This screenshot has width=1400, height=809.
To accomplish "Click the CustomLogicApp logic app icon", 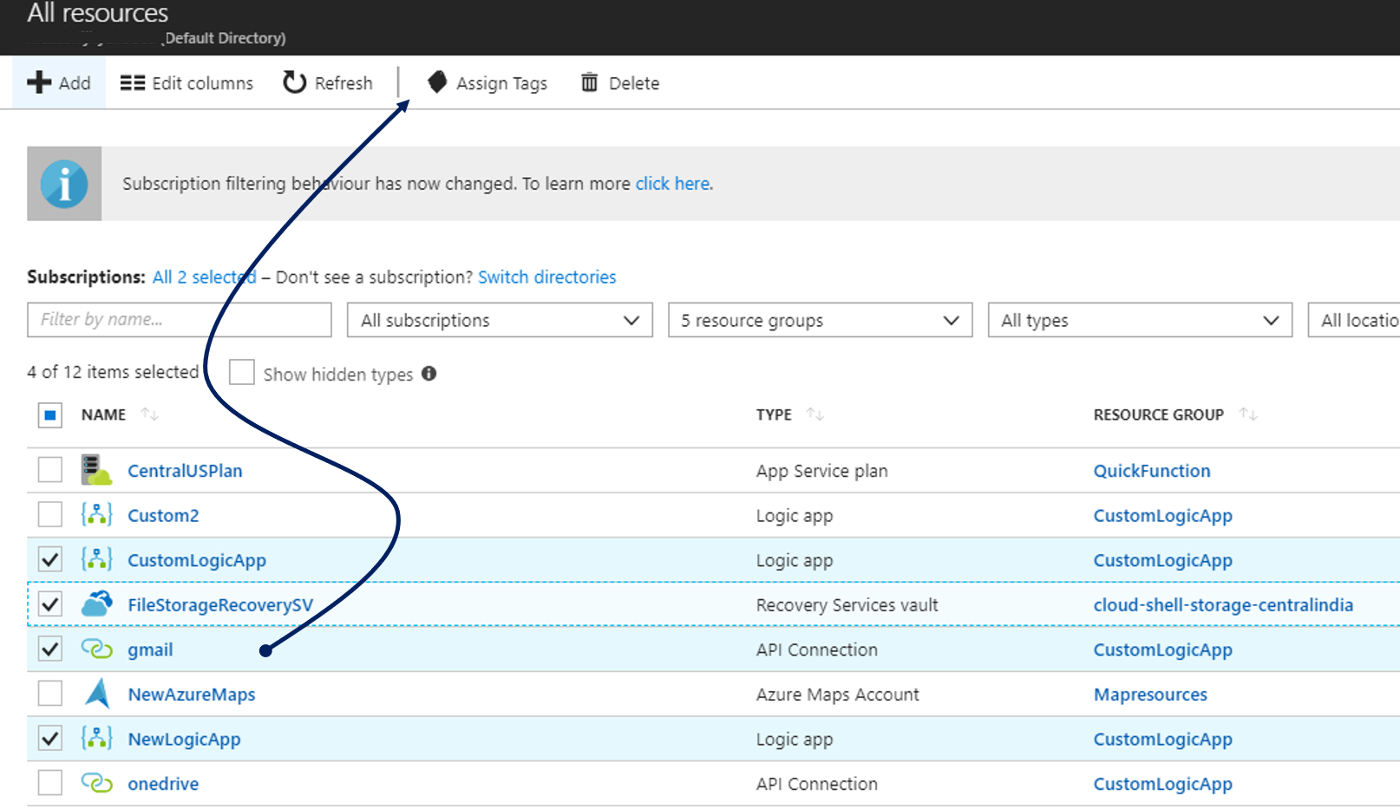I will tap(96, 559).
